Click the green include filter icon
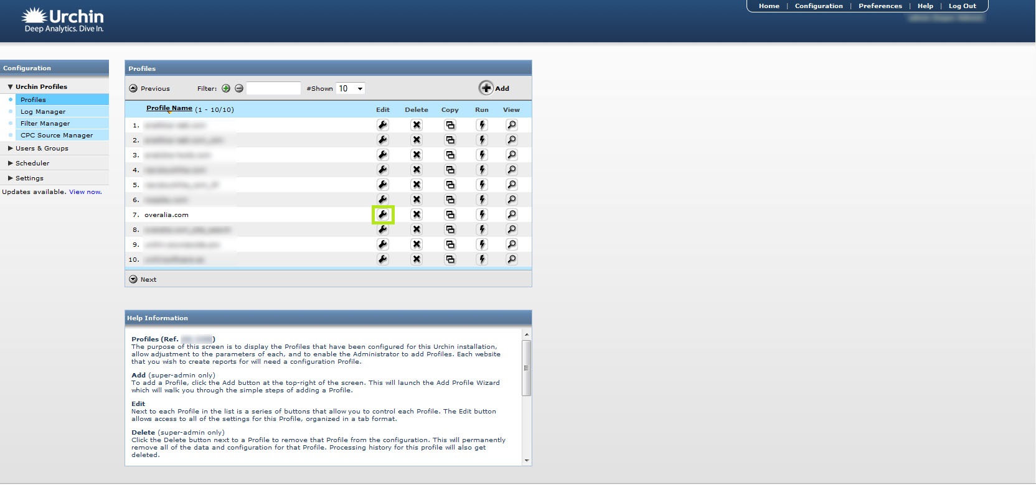This screenshot has width=1036, height=485. click(226, 88)
